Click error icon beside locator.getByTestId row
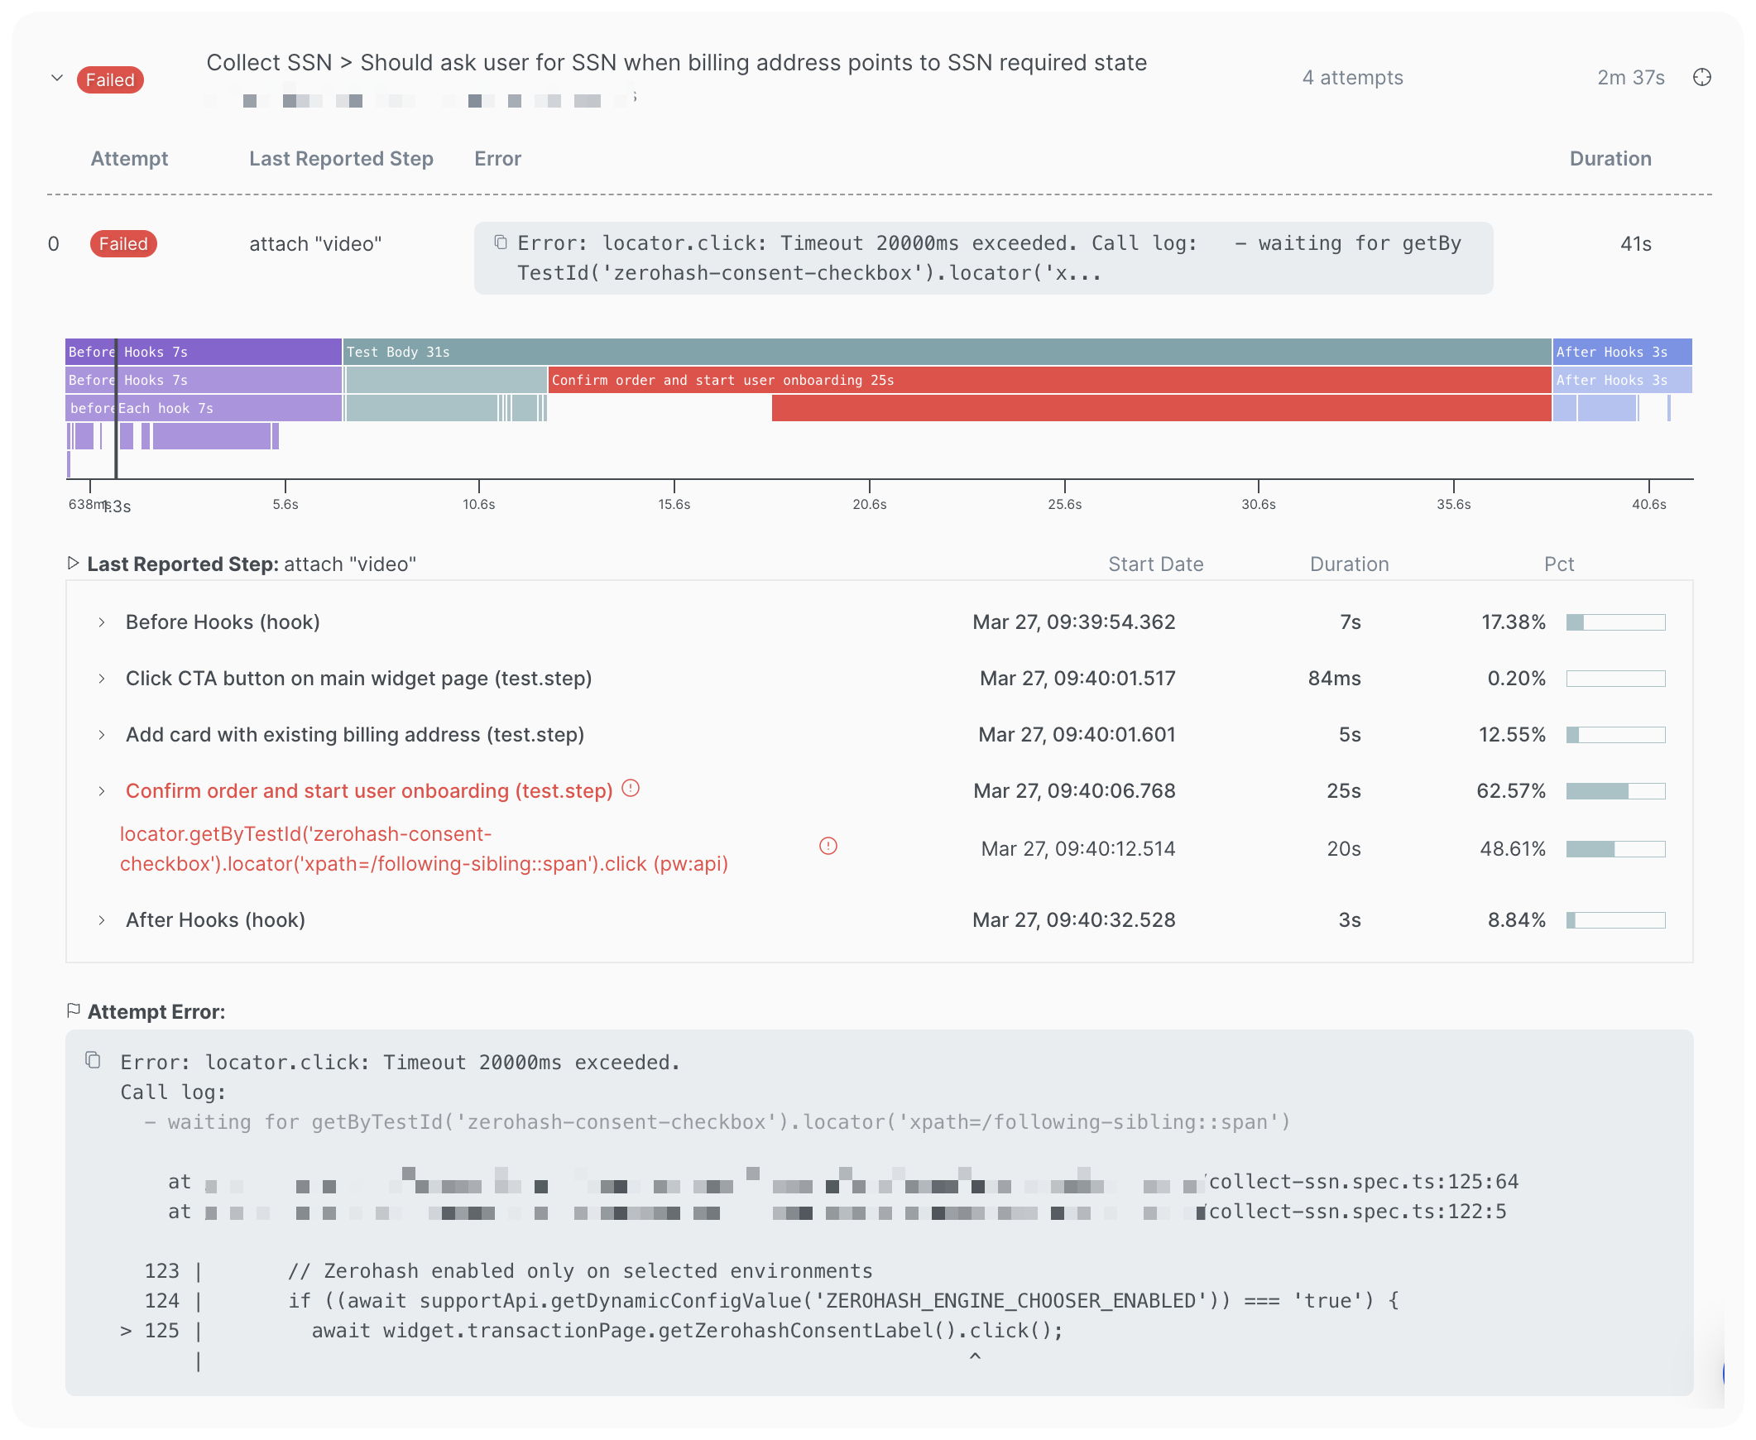1756x1440 pixels. (x=828, y=846)
